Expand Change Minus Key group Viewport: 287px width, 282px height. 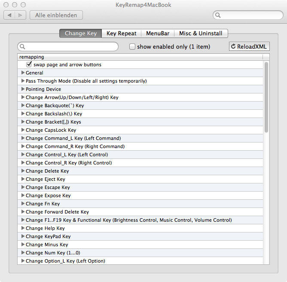point(23,245)
